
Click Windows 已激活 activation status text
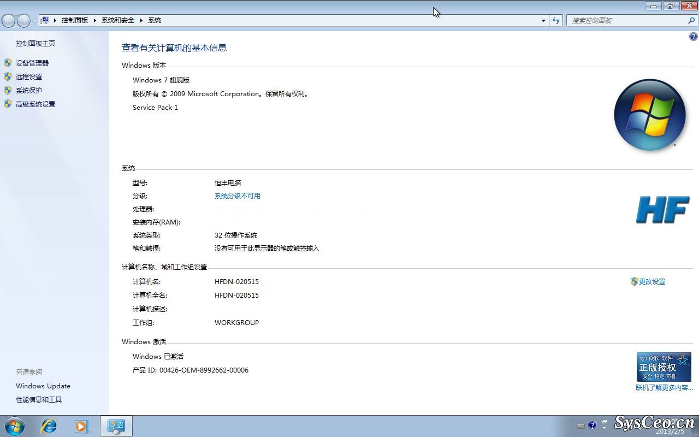click(158, 357)
